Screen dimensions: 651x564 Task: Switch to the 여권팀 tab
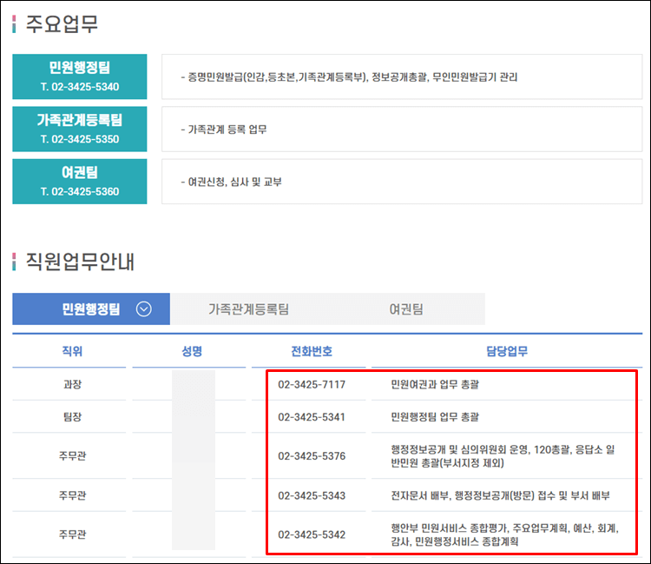[406, 309]
